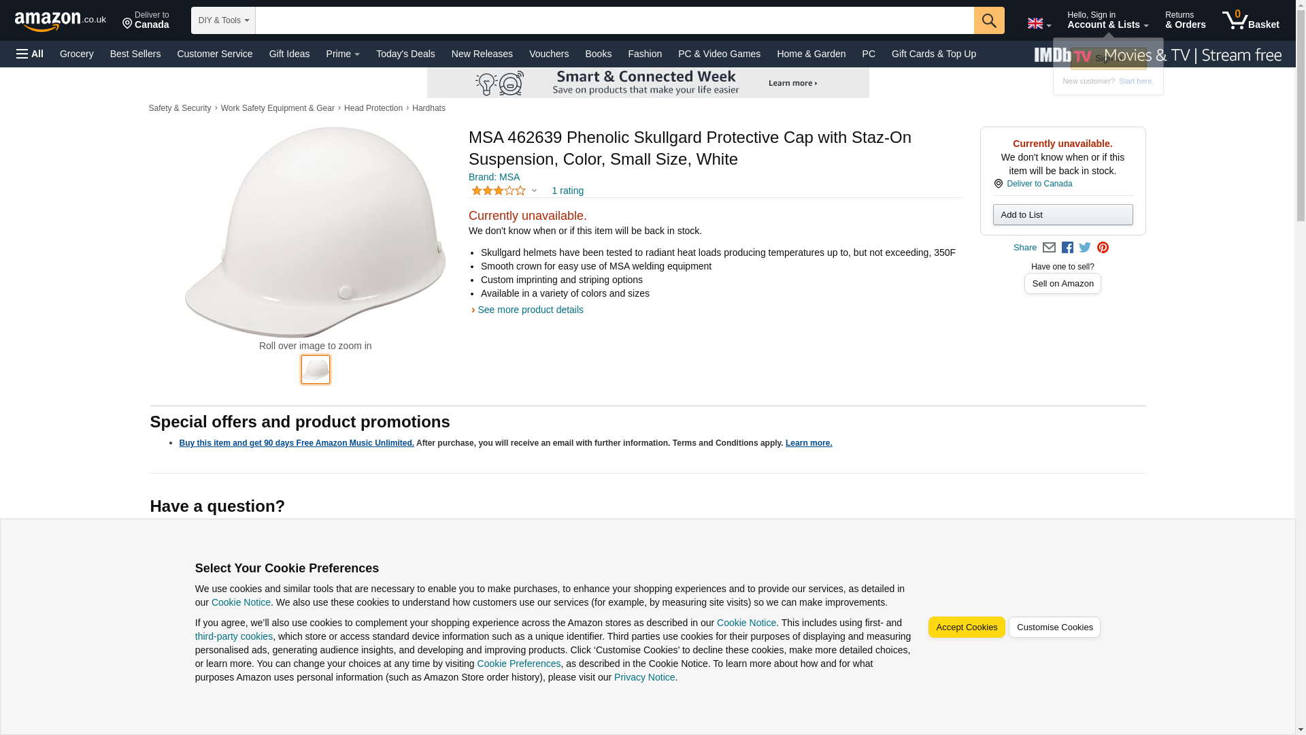Viewport: 1306px width, 735px height.
Task: Open the All hamburger menu
Action: [x=30, y=54]
